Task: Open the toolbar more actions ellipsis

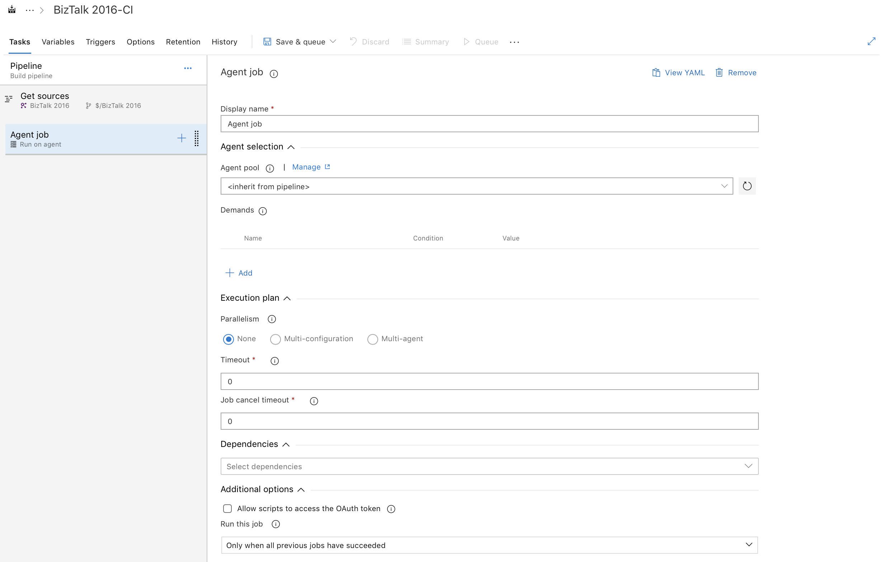Action: tap(514, 42)
